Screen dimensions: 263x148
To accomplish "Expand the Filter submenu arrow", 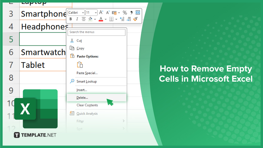I will (124, 121).
